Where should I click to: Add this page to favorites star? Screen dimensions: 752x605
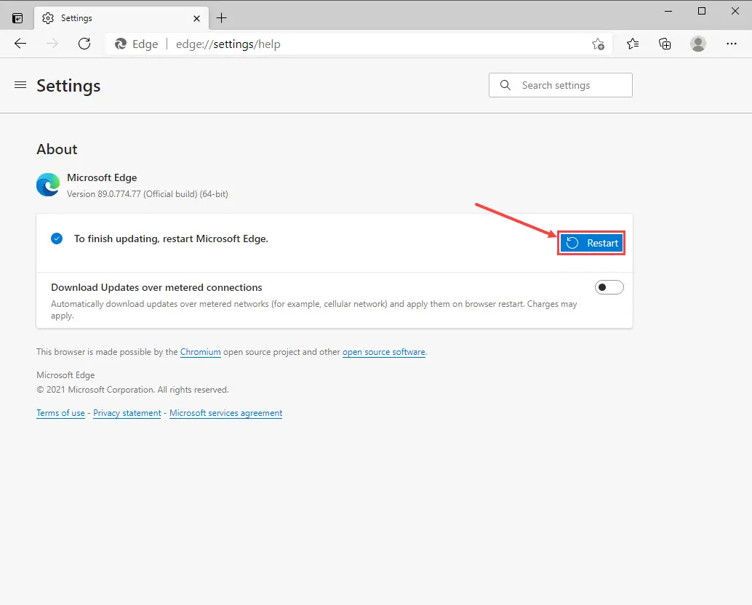(598, 44)
